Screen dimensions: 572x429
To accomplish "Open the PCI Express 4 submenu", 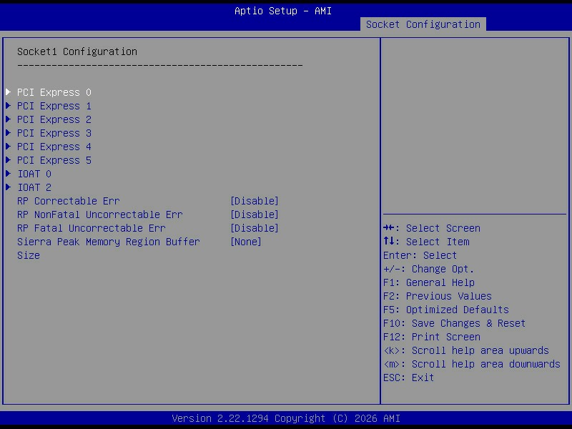I will [54, 147].
